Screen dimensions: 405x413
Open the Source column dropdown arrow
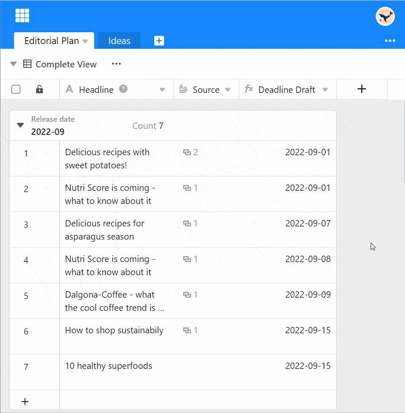pos(228,90)
